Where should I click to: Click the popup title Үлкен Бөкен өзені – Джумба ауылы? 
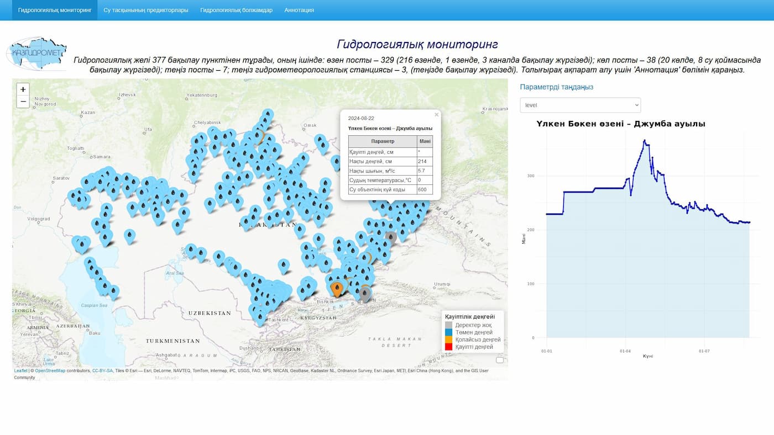[390, 129]
